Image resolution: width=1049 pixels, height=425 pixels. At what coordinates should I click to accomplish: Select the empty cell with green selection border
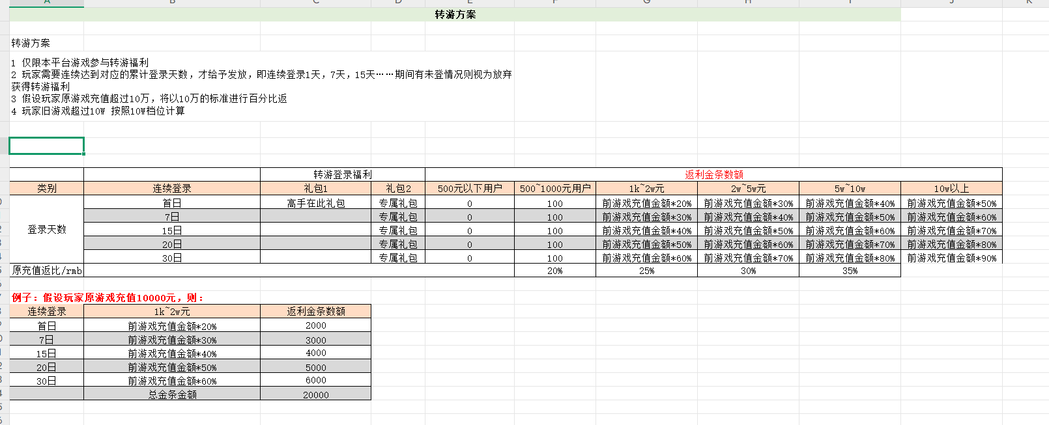point(46,146)
